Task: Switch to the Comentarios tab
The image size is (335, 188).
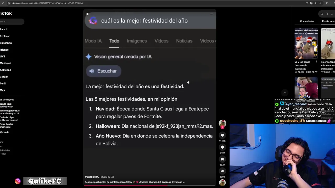Action: [x=307, y=21]
